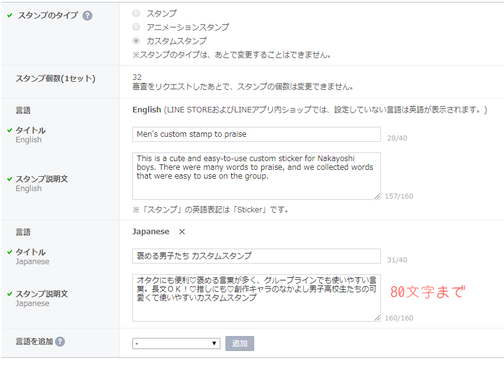Screen dimensions: 504x366
Task: Remove the Japanese language with the X icon
Action: pyautogui.click(x=182, y=232)
